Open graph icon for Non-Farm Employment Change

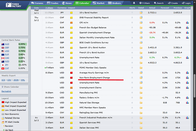(x=187, y=77)
